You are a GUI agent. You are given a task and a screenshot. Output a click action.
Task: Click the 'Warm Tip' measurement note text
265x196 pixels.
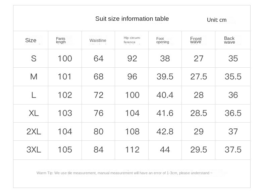(124, 173)
